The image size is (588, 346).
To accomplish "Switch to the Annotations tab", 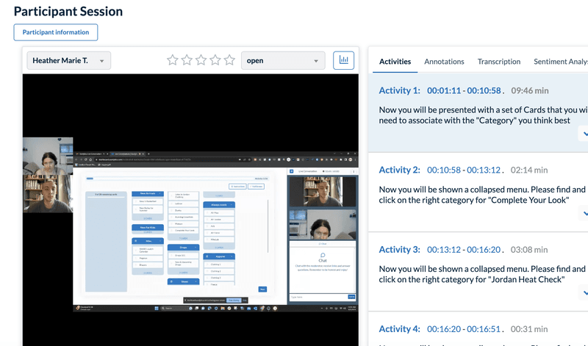I will 444,62.
